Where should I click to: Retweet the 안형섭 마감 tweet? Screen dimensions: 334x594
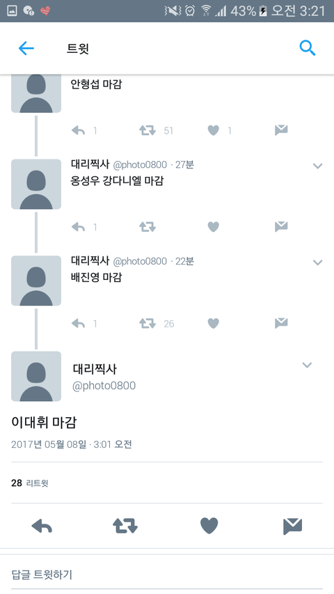pos(148,131)
